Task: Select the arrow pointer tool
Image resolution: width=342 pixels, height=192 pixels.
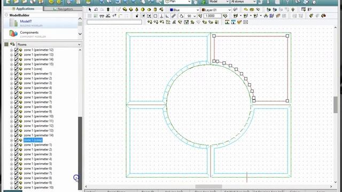Action: click(x=90, y=10)
